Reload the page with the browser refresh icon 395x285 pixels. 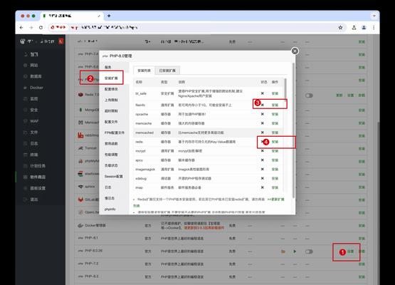tap(41, 28)
